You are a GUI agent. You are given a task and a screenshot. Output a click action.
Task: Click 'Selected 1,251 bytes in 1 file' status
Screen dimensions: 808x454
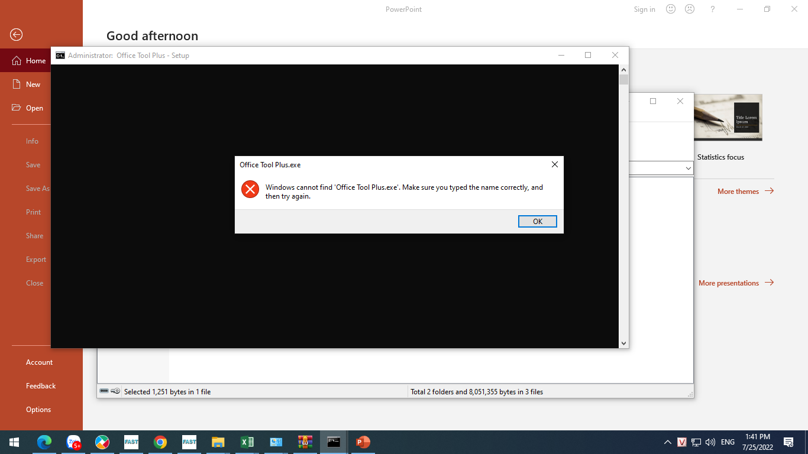pyautogui.click(x=167, y=392)
